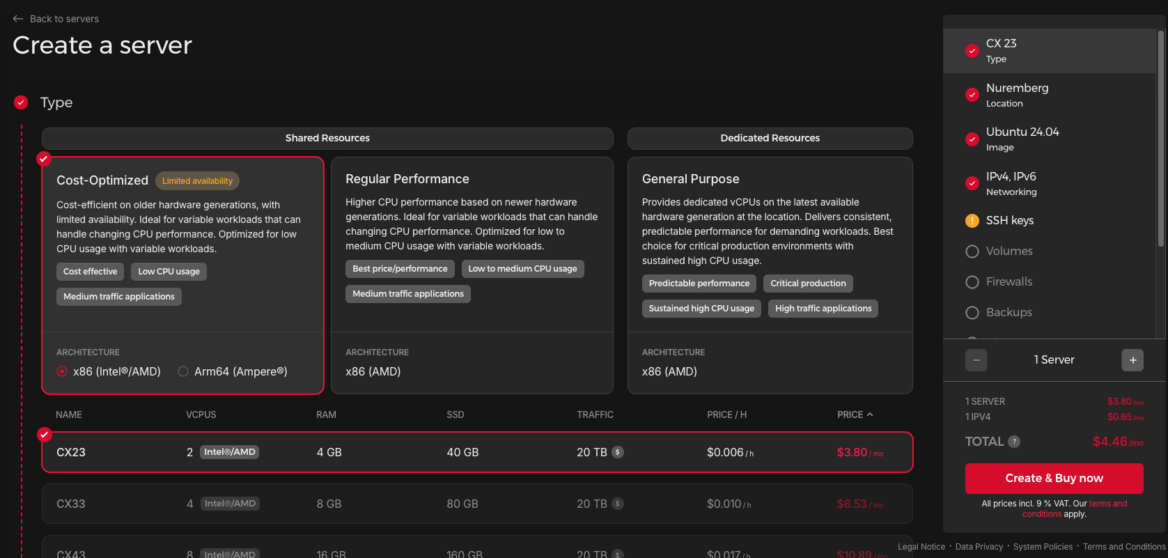Click the TOTAL help question mark icon
The width and height of the screenshot is (1168, 558).
pos(1014,442)
